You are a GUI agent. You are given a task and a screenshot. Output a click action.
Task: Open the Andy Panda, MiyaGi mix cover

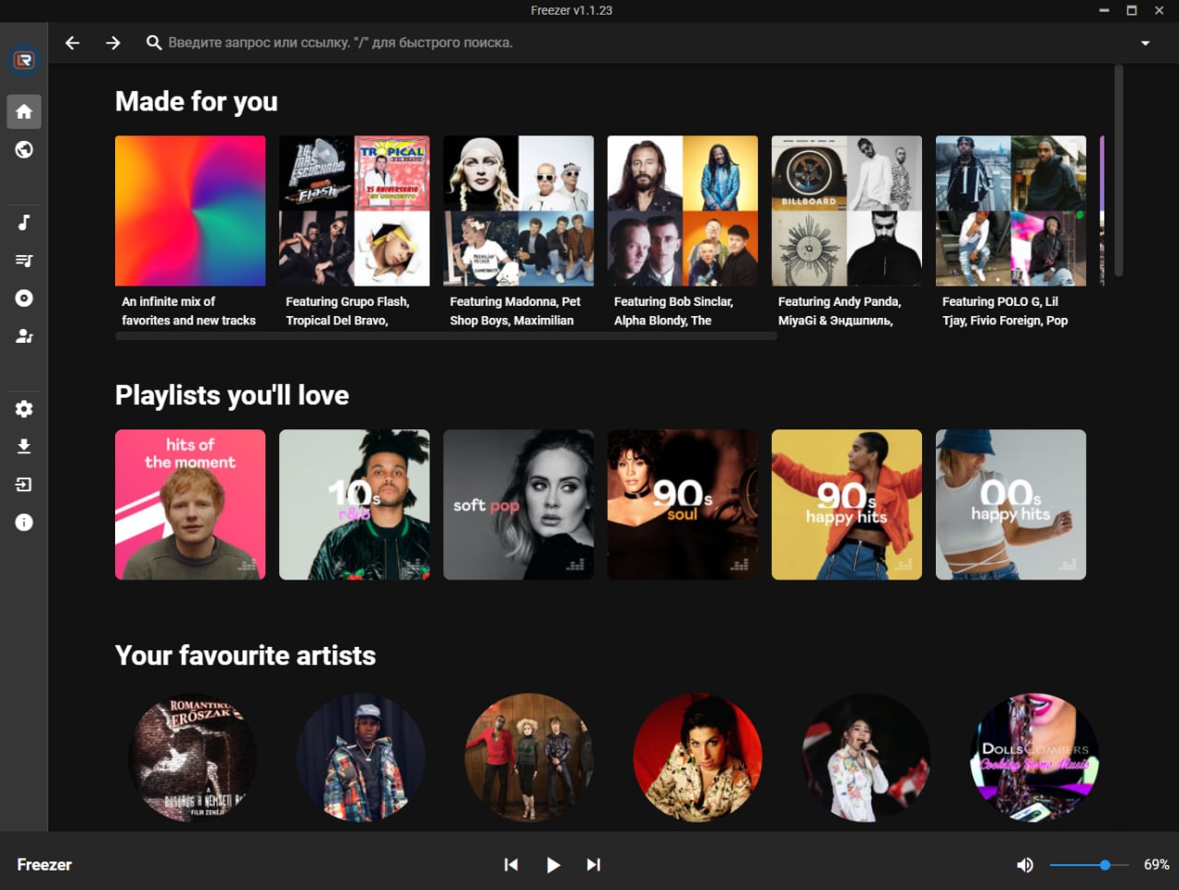pyautogui.click(x=846, y=211)
